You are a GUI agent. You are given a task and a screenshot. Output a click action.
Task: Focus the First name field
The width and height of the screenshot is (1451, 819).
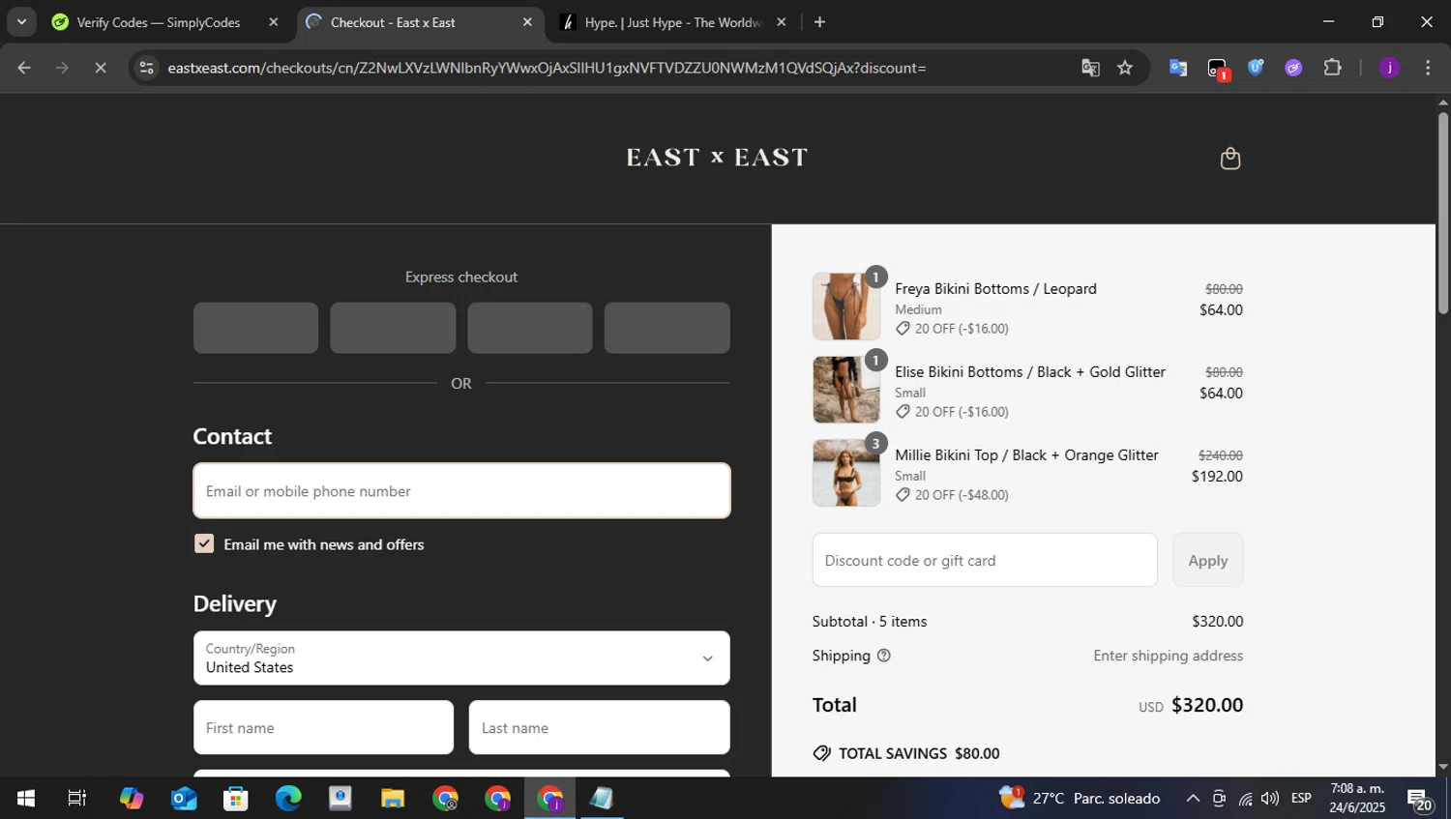(323, 728)
